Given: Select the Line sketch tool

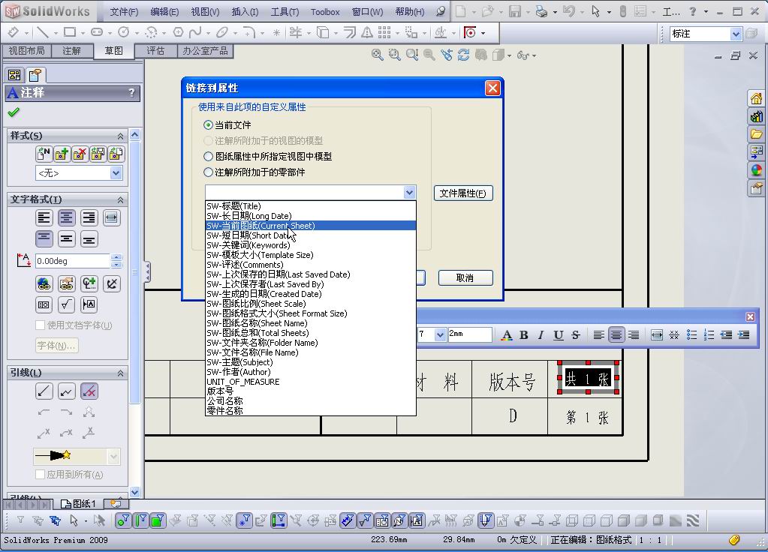Looking at the screenshot, I should coord(43,33).
